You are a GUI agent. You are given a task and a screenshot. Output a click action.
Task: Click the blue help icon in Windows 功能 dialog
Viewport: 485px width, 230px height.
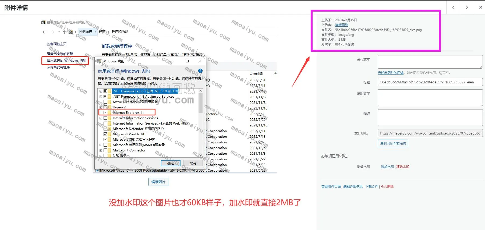(x=200, y=71)
